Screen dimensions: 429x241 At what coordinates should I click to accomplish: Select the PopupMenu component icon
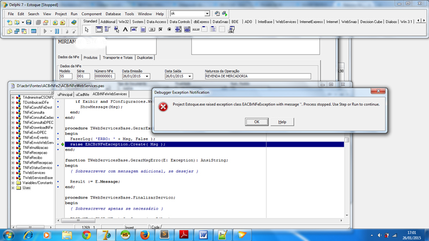(x=116, y=29)
